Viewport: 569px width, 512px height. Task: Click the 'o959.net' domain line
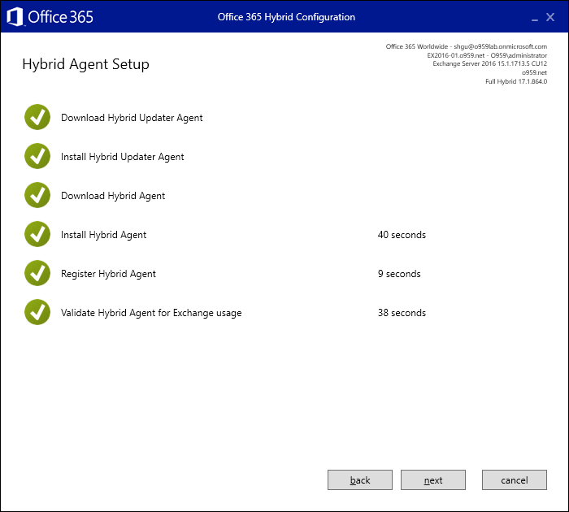(x=535, y=72)
